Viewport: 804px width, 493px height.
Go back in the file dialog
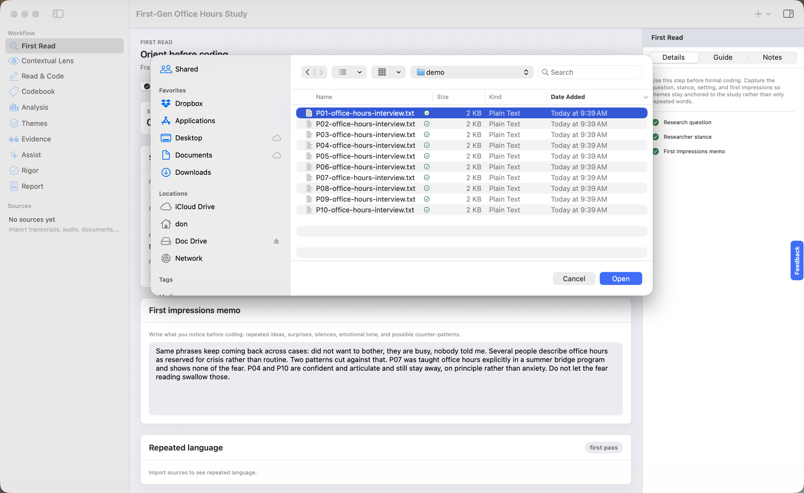click(x=308, y=72)
